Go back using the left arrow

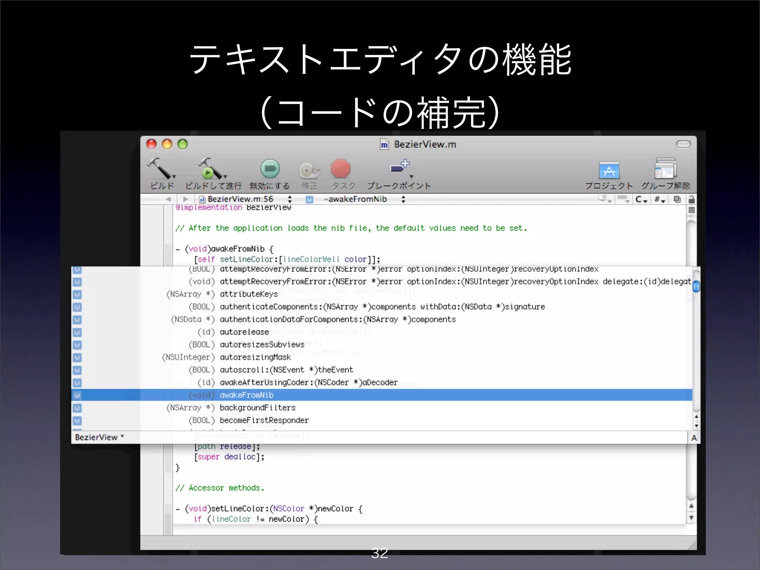tap(168, 199)
